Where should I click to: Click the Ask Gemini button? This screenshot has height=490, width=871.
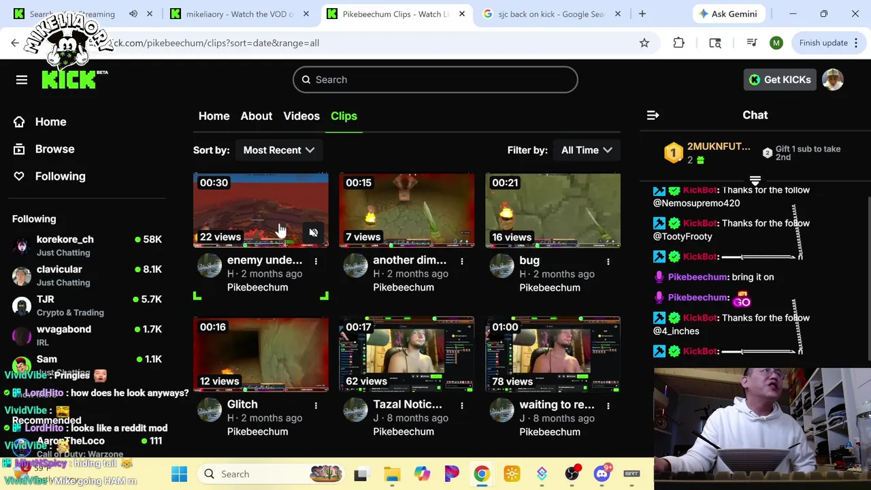(x=728, y=14)
